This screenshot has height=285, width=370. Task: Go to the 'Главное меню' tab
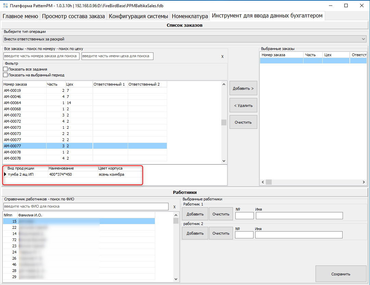click(21, 16)
